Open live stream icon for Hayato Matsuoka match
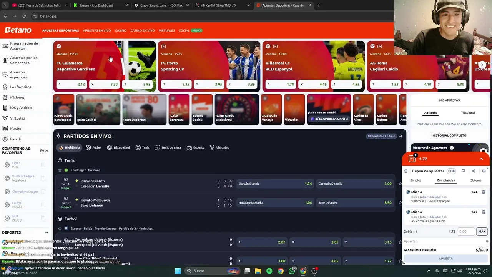 (66, 199)
